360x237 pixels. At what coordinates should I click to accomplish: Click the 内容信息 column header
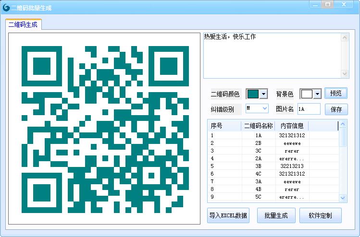(292, 126)
